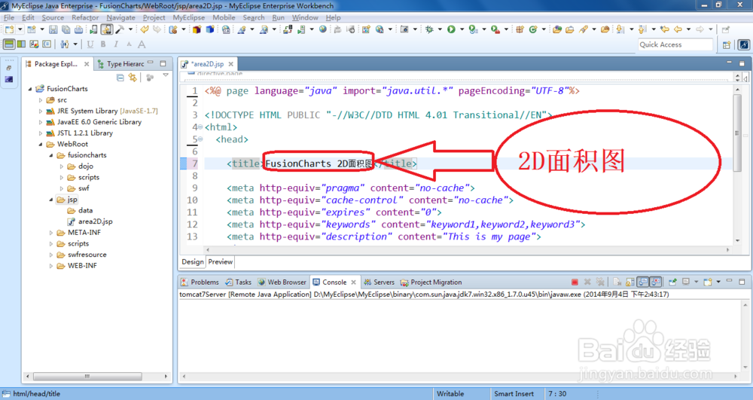Click the Bold B formatting icon
The height and width of the screenshot is (400, 753).
tap(102, 44)
